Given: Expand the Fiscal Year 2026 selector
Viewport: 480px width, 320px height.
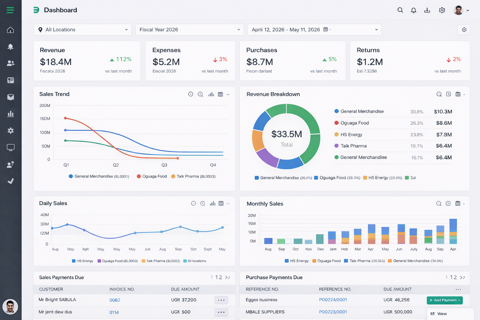Looking at the screenshot, I should pyautogui.click(x=189, y=30).
